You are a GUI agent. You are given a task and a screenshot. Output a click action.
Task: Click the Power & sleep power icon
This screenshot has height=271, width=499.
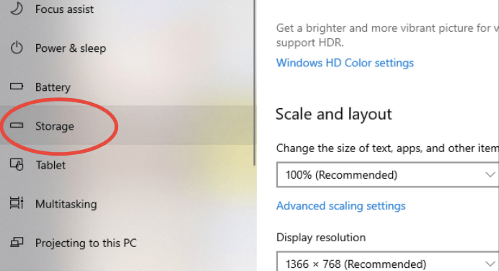pyautogui.click(x=17, y=48)
